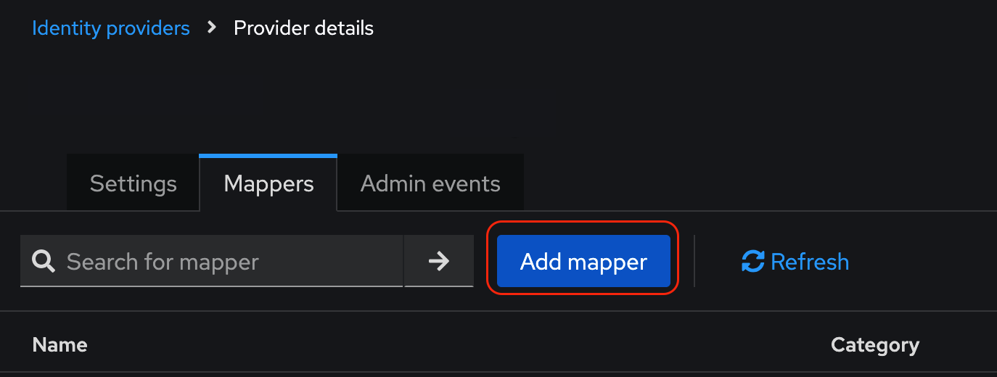Click empty tab bar right of Admin events
Screen dimensions: 997x377
(726, 183)
